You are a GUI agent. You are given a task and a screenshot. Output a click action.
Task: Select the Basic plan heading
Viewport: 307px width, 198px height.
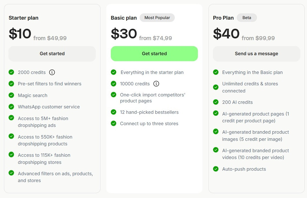pos(124,18)
